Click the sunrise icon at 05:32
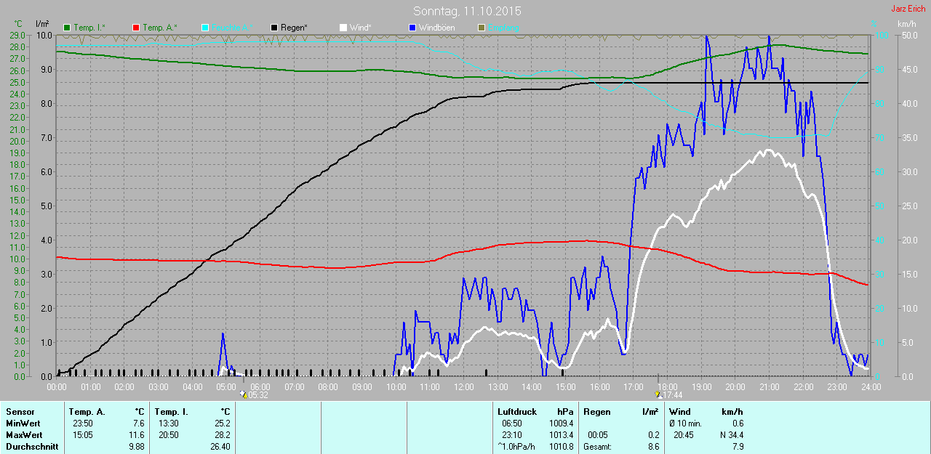 (x=244, y=394)
